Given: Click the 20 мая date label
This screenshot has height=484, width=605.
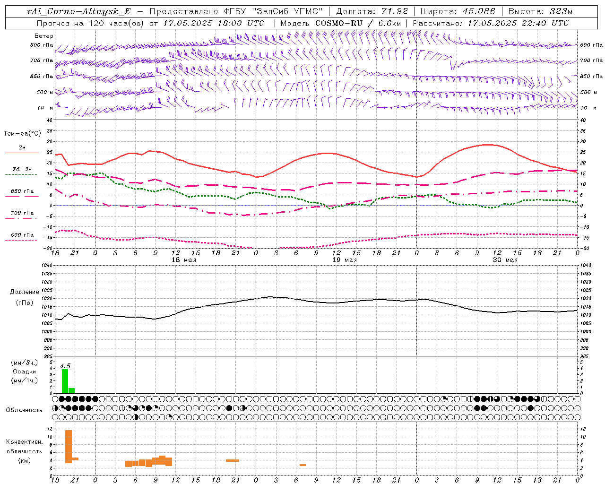Looking at the screenshot, I should click(x=505, y=260).
